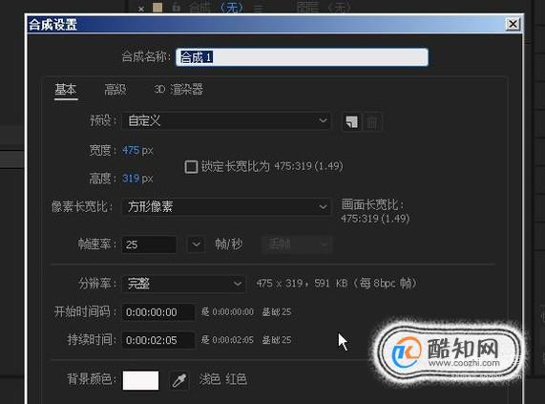Click the 浅色 红色 color name

(x=223, y=379)
